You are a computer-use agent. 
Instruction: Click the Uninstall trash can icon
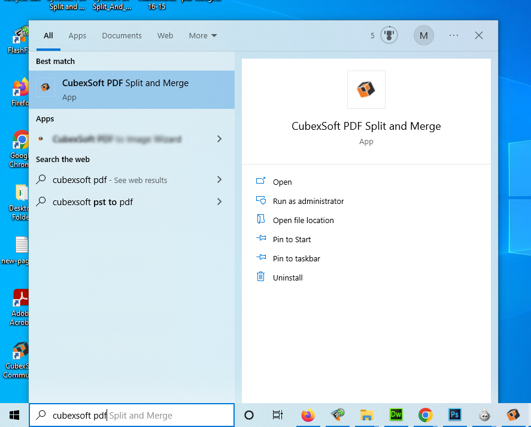click(260, 276)
